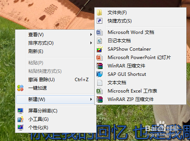Click the personalize icon beside 个性化(R)

[x=20, y=128]
